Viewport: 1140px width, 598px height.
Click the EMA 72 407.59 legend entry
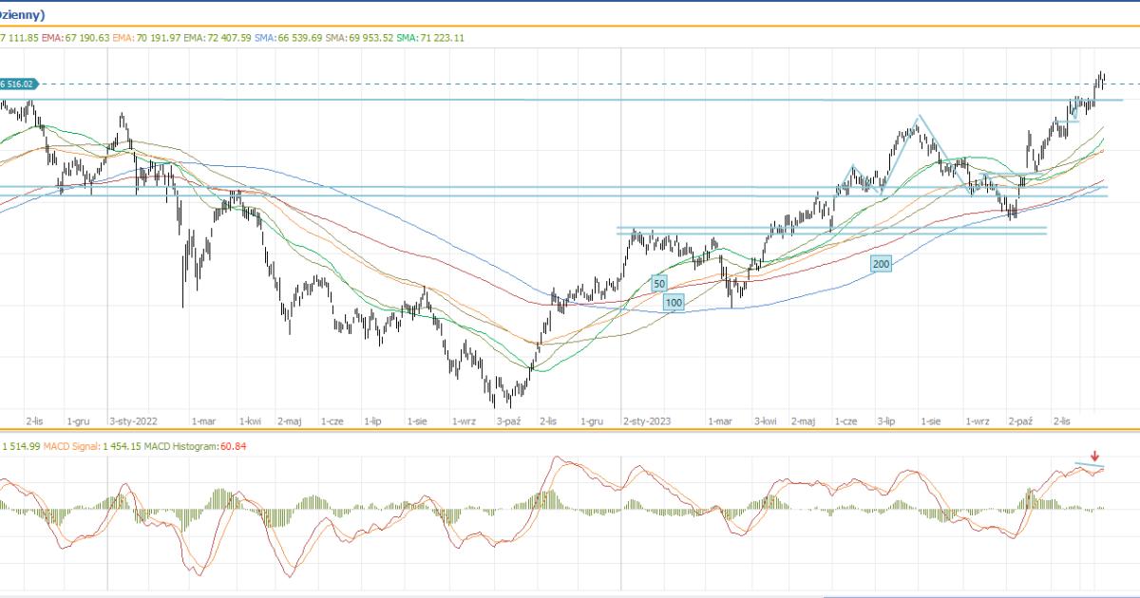point(218,38)
